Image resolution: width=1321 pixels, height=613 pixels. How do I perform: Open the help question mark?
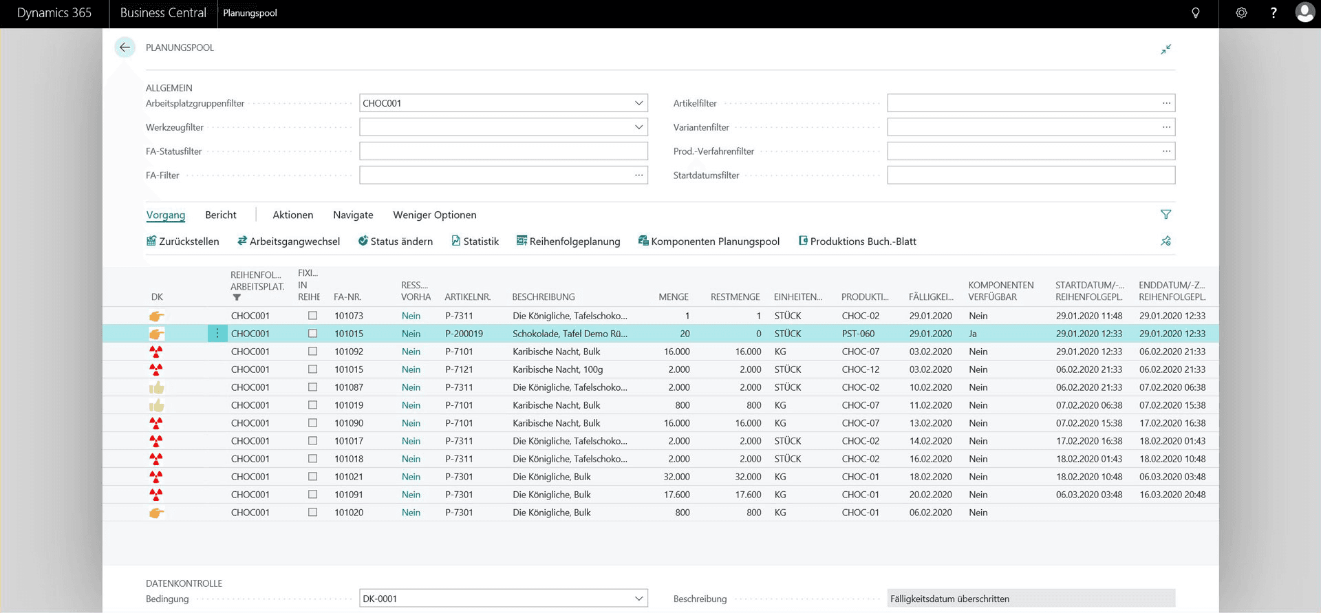1274,13
